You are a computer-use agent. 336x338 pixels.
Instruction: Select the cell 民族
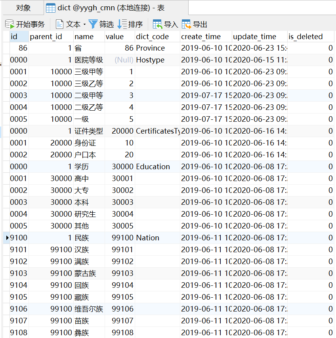(89, 238)
